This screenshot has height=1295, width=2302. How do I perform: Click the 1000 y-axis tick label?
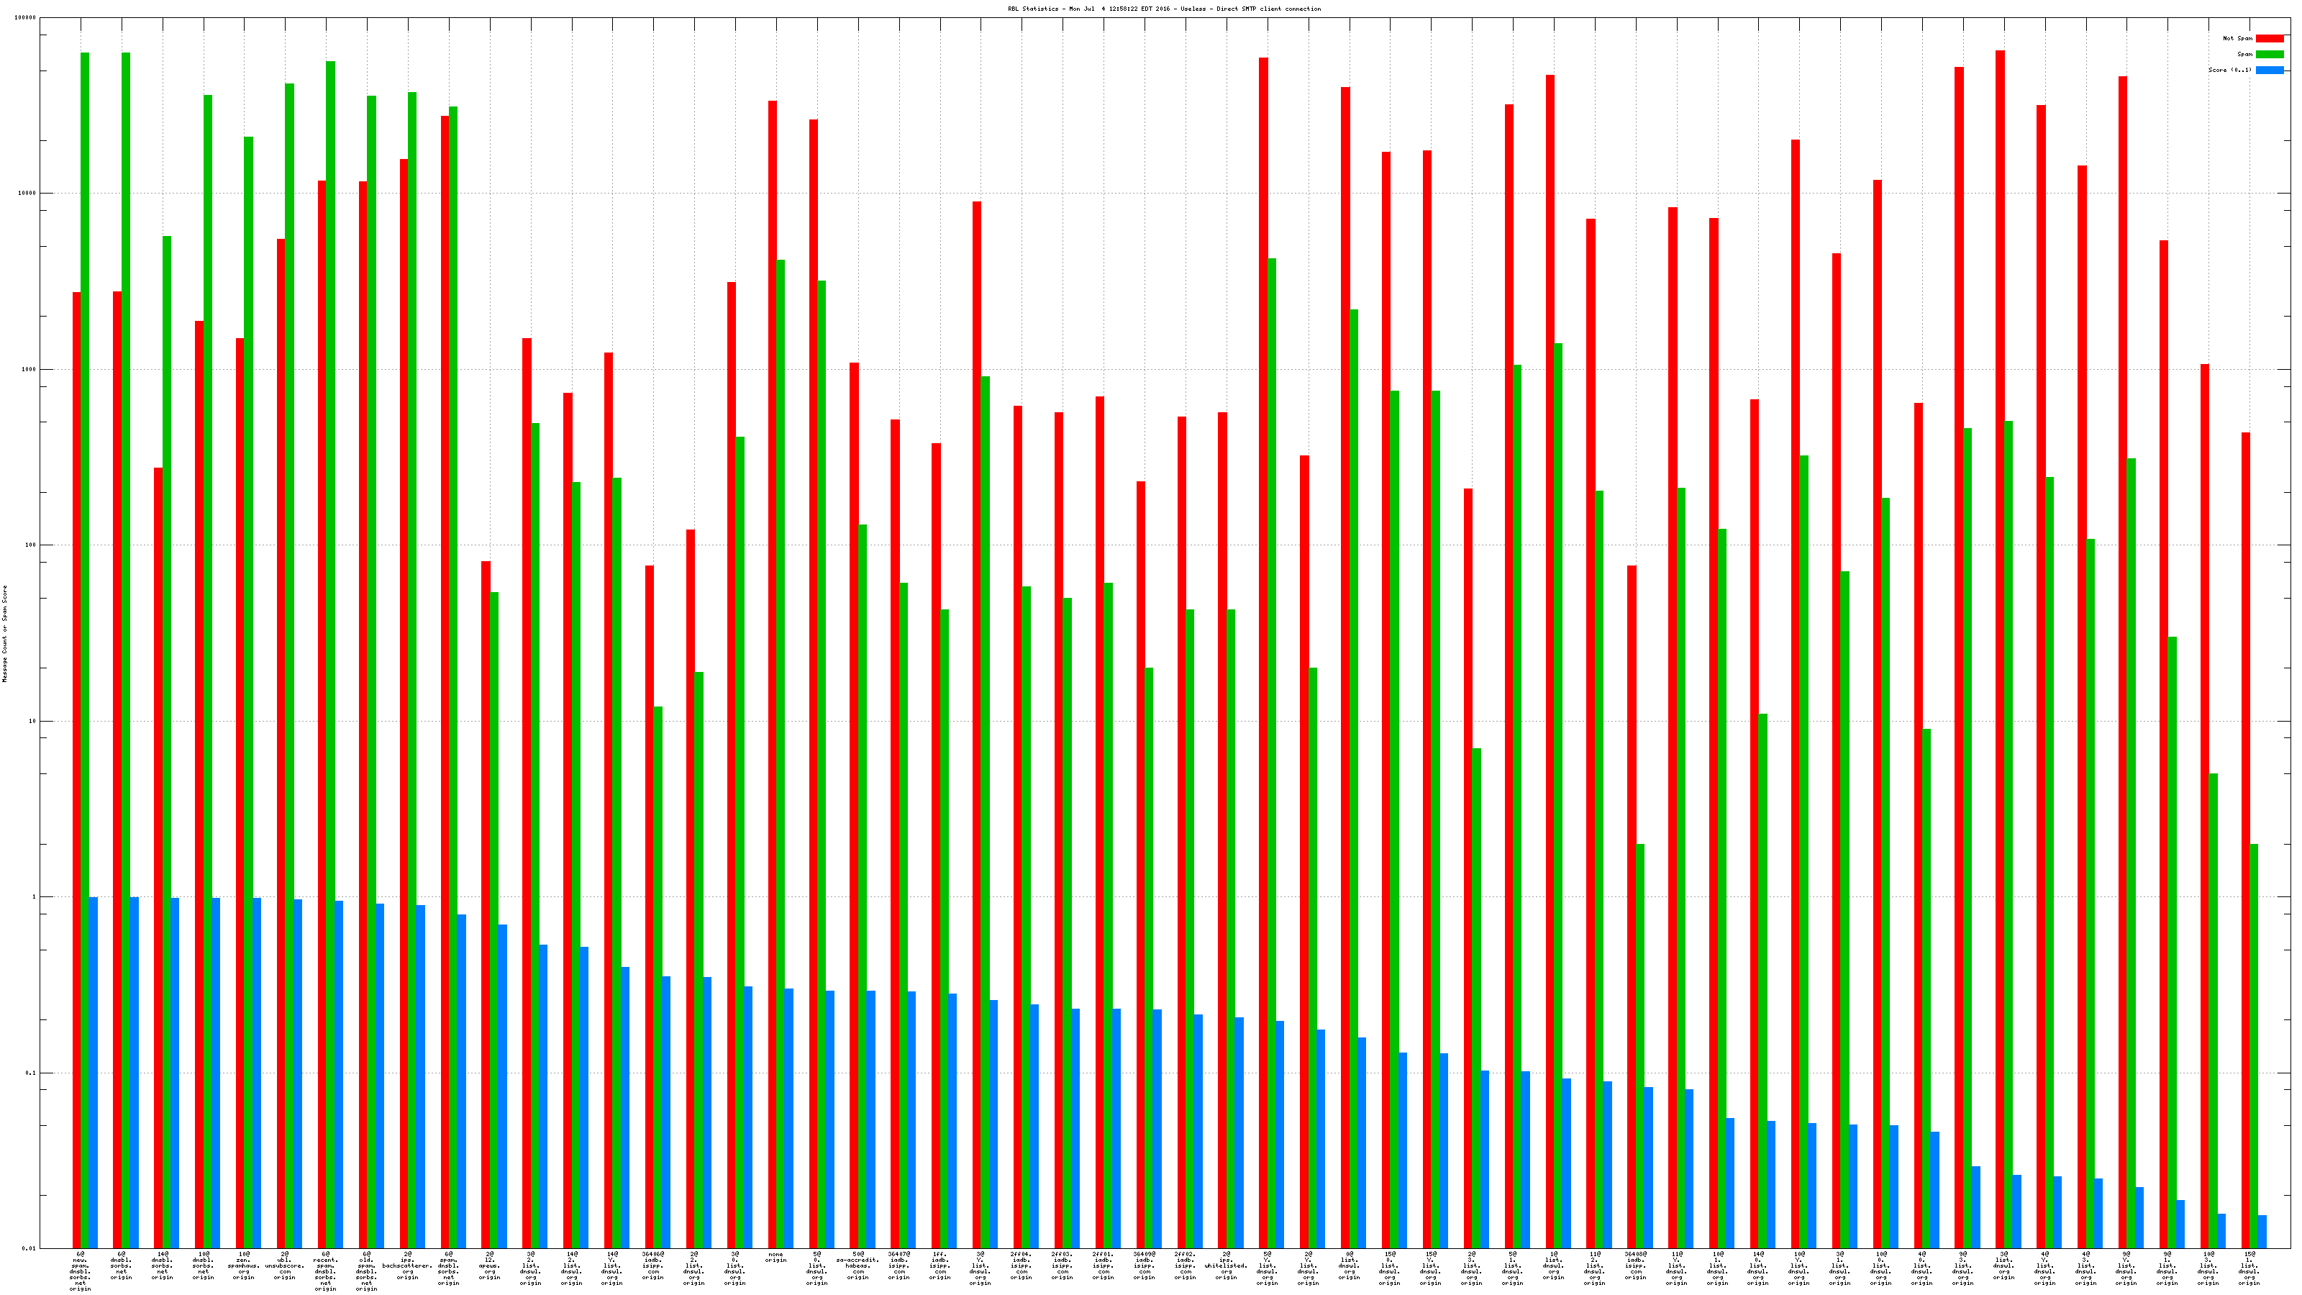pos(29,369)
